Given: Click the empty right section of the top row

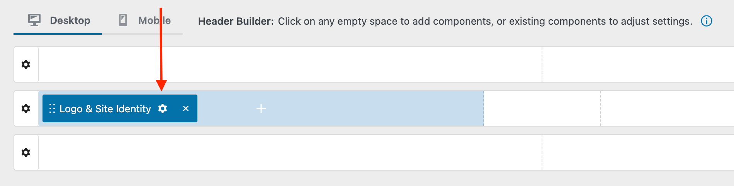Looking at the screenshot, I should pos(637,64).
